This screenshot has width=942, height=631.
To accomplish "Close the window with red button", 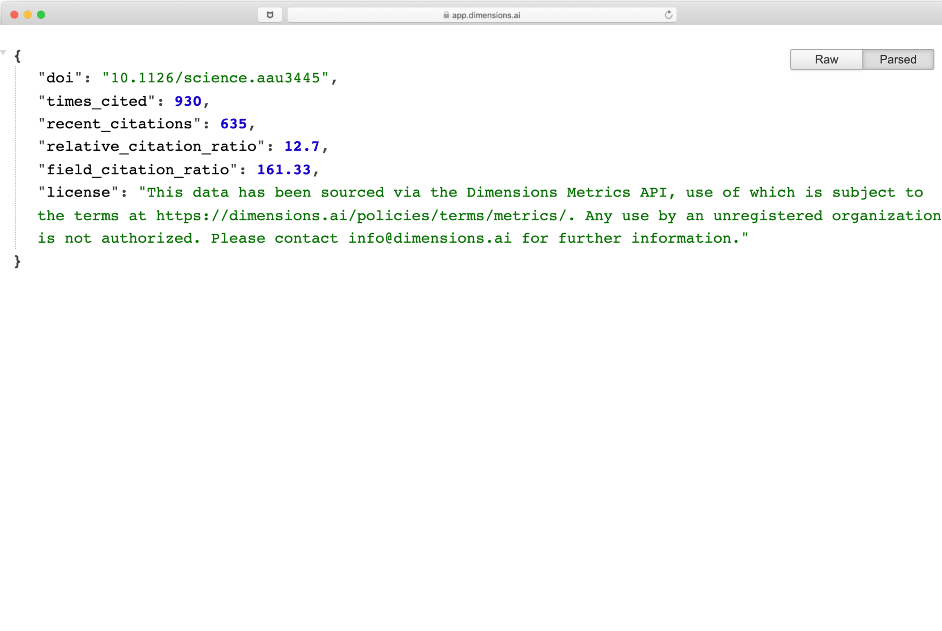I will click(x=14, y=15).
